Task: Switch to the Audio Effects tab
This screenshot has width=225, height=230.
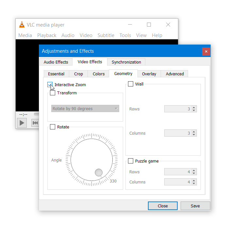Action: (56, 62)
